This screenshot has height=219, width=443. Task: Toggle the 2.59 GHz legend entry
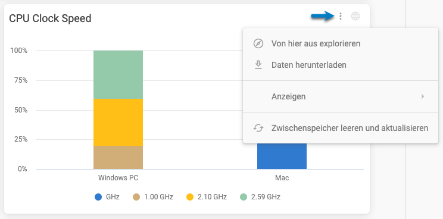pyautogui.click(x=260, y=197)
